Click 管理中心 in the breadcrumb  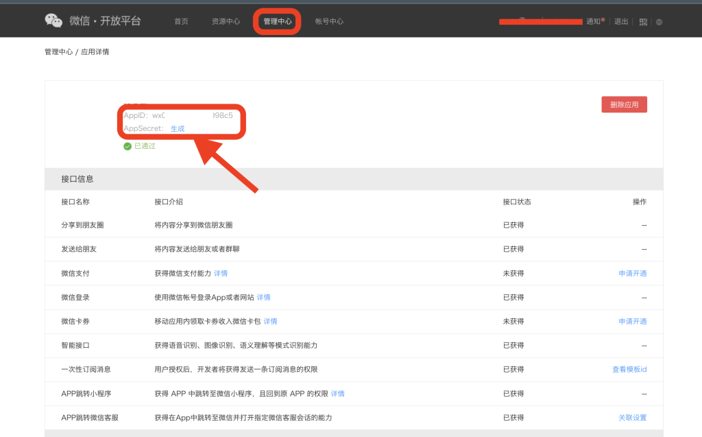click(58, 52)
